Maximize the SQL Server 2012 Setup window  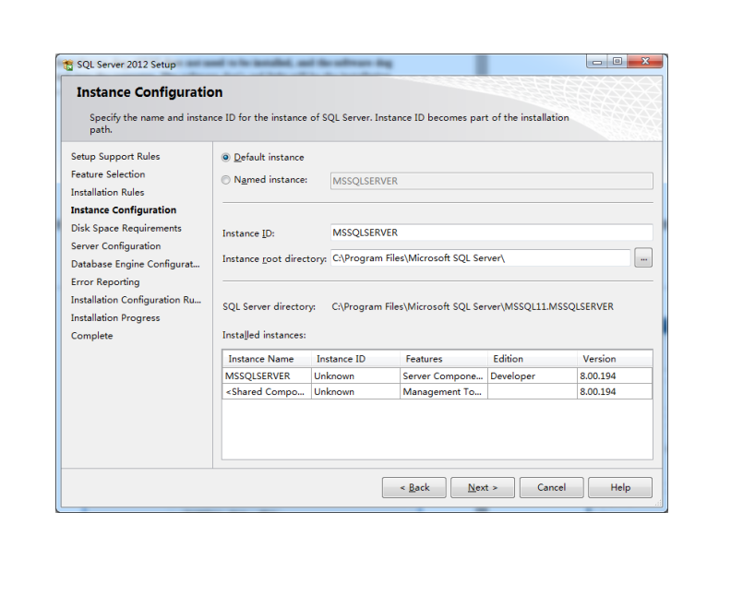[617, 62]
